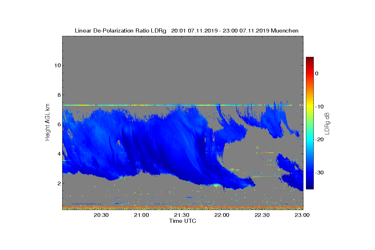
Task: Click the thin horizontal line near 7.3 km
Action: pyautogui.click(x=183, y=105)
